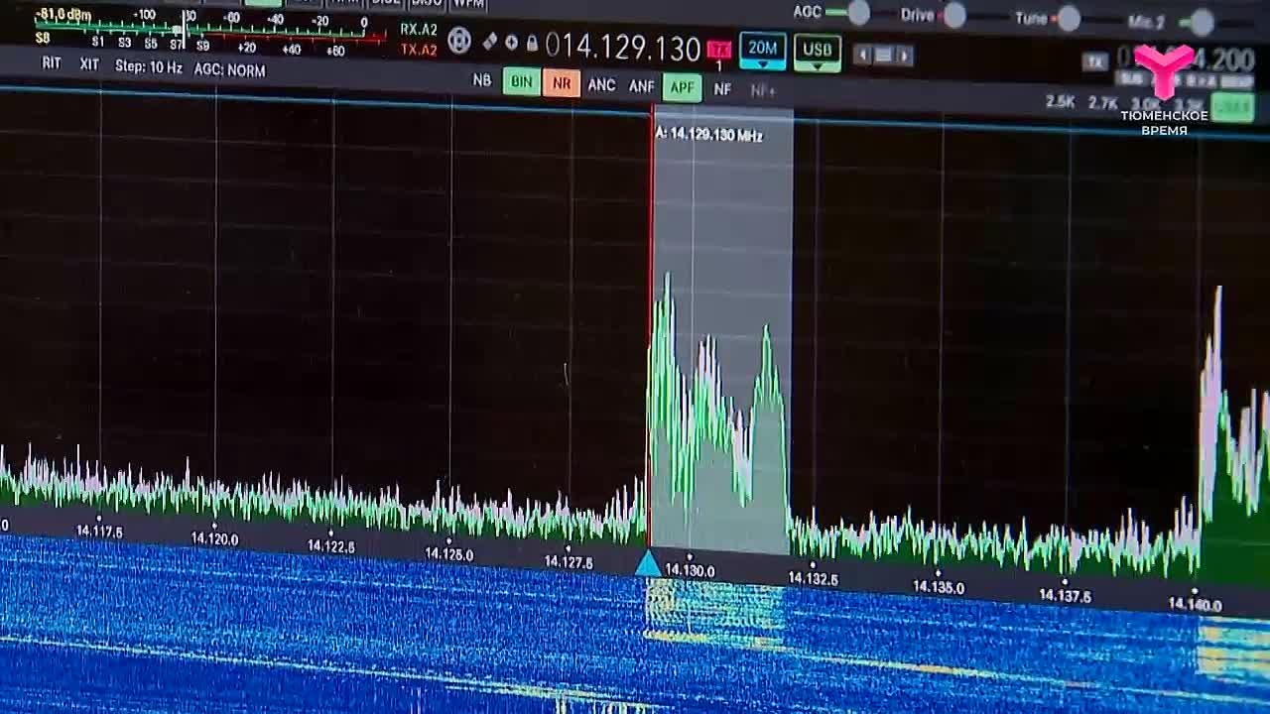This screenshot has width=1270, height=714.
Task: Click the small round plus icon
Action: pyautogui.click(x=511, y=43)
